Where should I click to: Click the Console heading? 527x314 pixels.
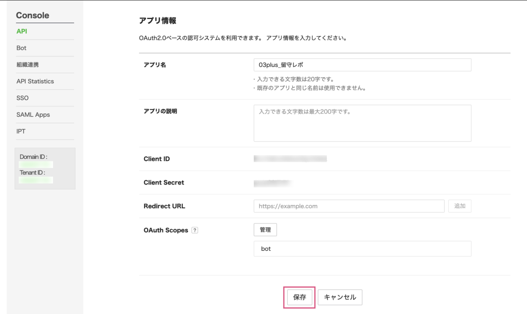point(32,15)
